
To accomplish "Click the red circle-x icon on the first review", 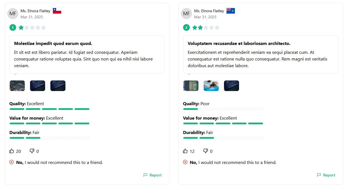I will [11, 162].
